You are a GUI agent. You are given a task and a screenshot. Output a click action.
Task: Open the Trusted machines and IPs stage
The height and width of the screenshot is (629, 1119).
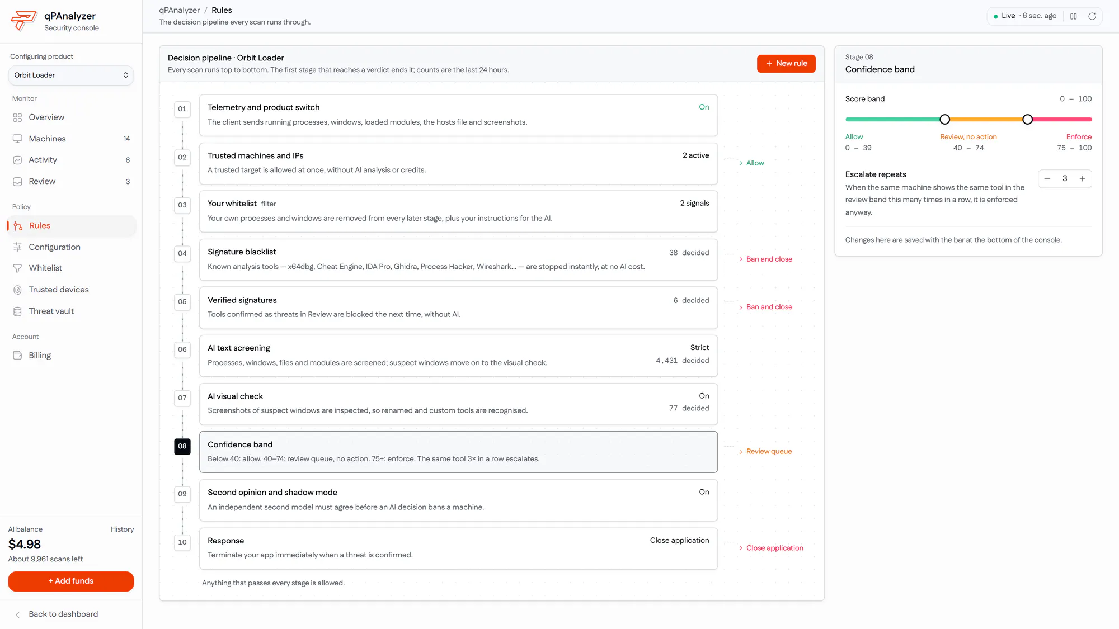point(458,163)
